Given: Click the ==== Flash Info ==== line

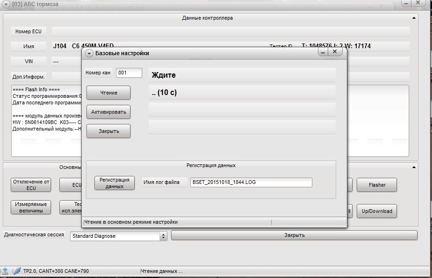Looking at the screenshot, I should click(36, 90).
